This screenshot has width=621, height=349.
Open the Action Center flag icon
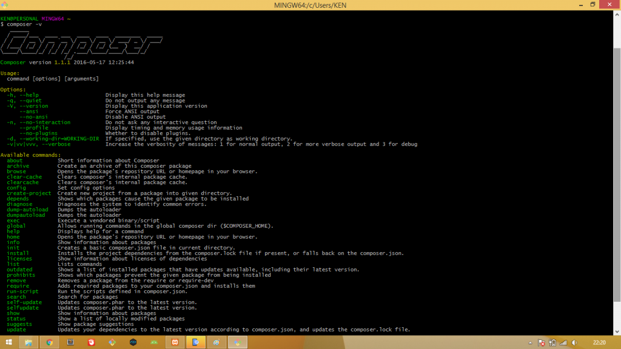tap(542, 343)
